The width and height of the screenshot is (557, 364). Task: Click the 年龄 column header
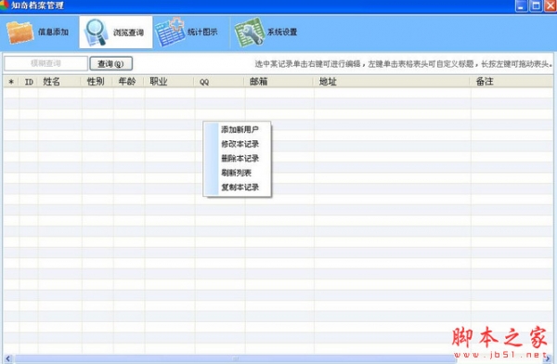pyautogui.click(x=129, y=82)
